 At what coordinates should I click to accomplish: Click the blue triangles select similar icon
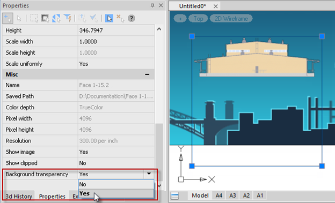[56, 18]
